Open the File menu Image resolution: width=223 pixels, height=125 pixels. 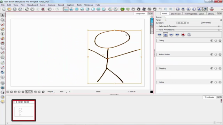pyautogui.click(x=3, y=5)
